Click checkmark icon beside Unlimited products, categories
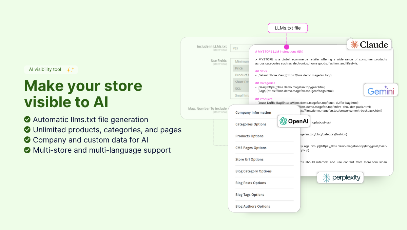407x230 pixels. pos(27,130)
